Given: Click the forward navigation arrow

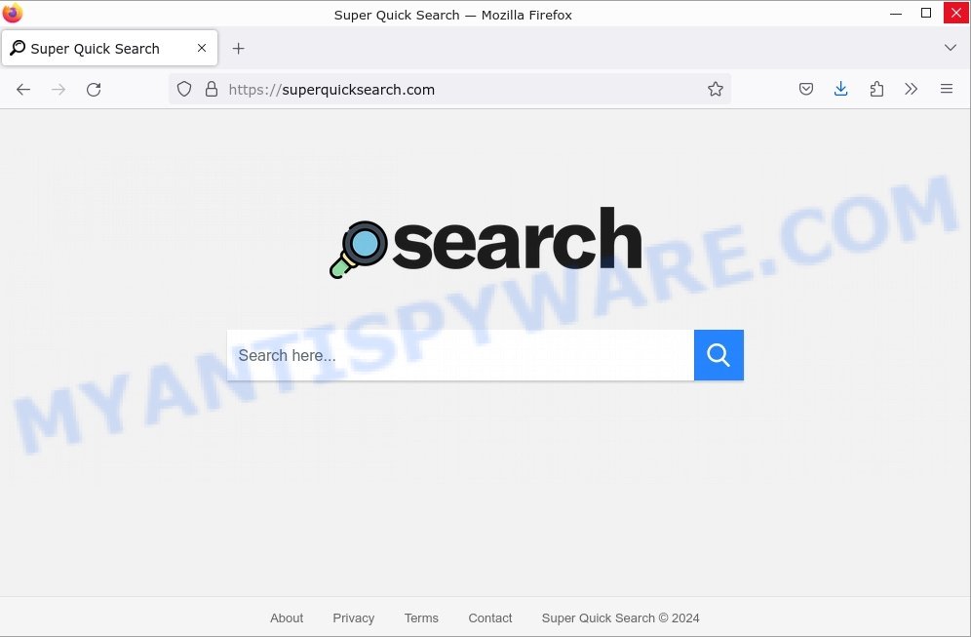Looking at the screenshot, I should click(x=58, y=89).
